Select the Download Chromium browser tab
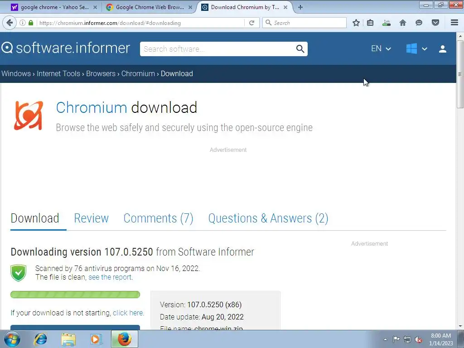 pos(245,7)
